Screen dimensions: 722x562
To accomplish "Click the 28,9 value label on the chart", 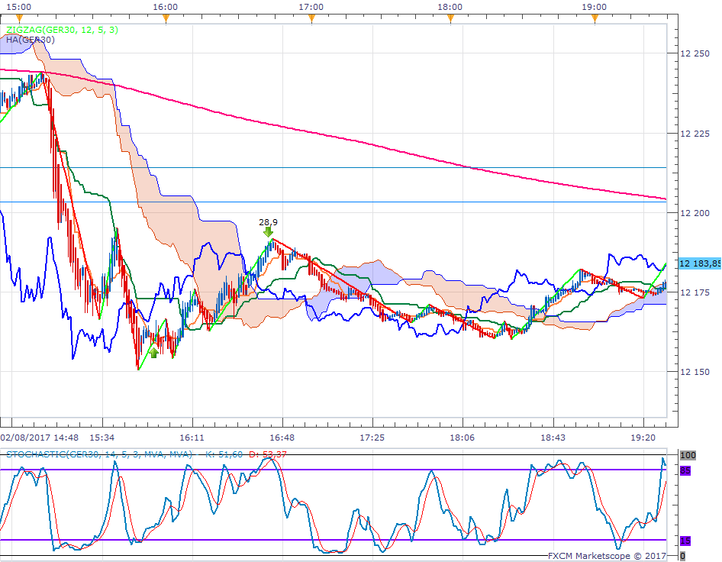I will pos(268,222).
